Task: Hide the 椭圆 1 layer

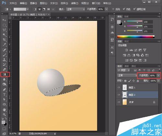Action: tap(119, 87)
